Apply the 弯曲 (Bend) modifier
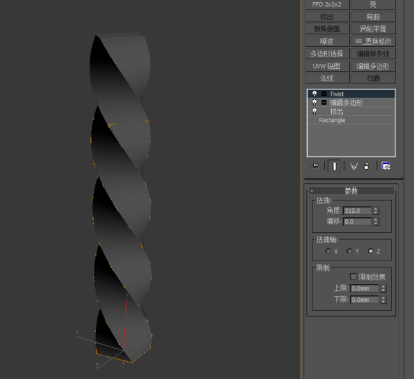The image size is (414, 379). coord(373,17)
